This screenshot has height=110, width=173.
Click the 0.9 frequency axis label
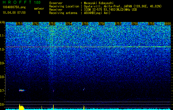point(2,63)
